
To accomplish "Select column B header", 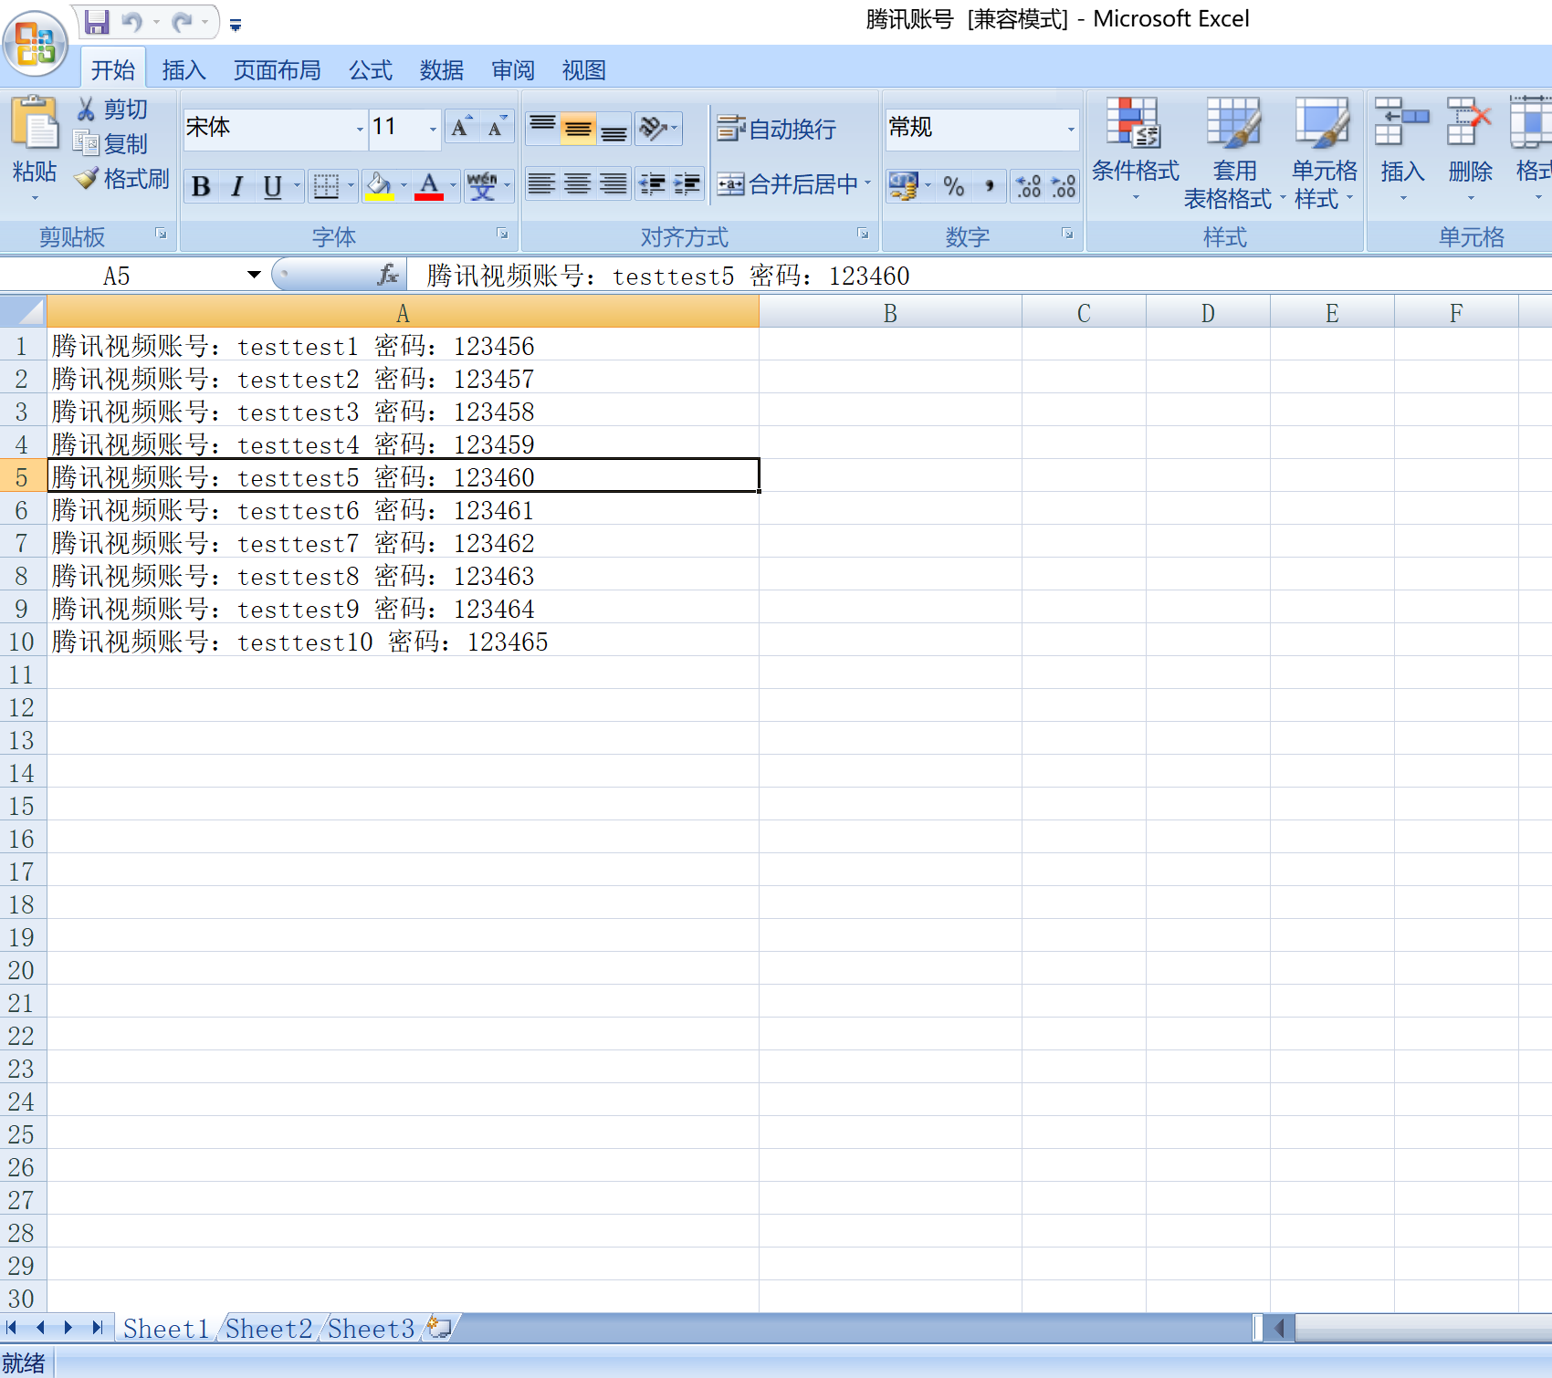I will 890,313.
